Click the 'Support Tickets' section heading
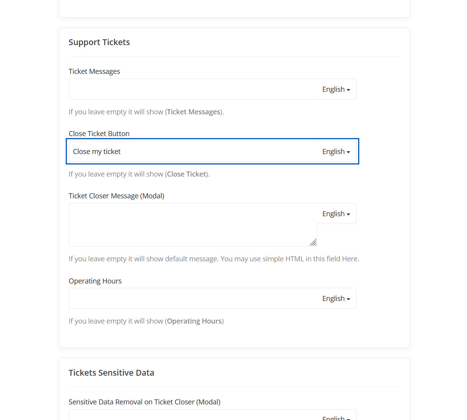 [x=99, y=42]
